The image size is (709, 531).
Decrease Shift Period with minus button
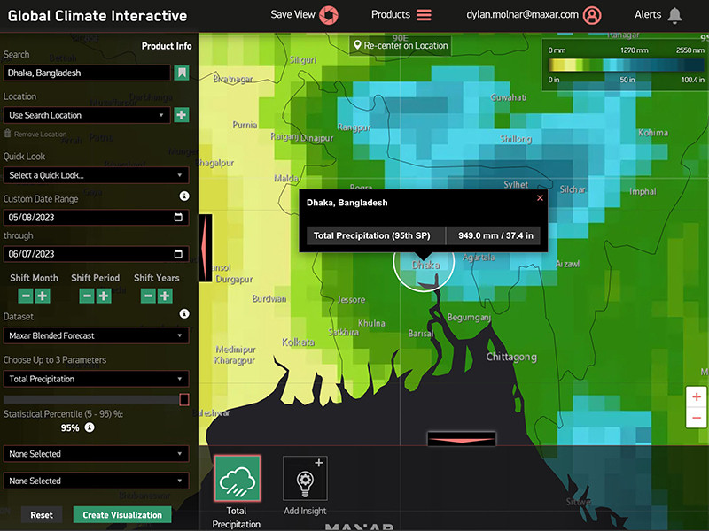pyautogui.click(x=87, y=296)
